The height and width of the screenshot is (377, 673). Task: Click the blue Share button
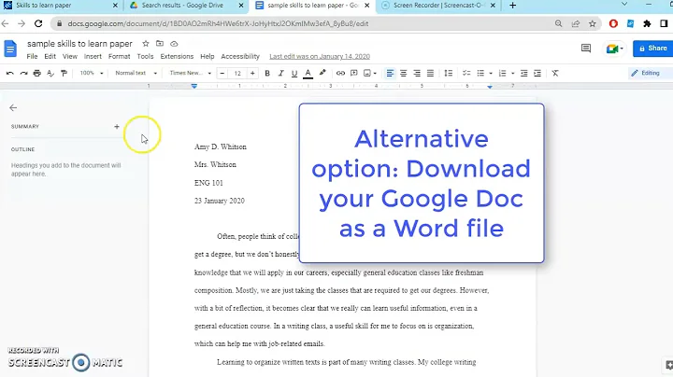[x=652, y=49]
